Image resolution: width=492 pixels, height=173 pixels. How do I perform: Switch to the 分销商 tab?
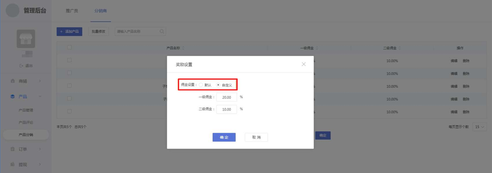[x=100, y=11]
